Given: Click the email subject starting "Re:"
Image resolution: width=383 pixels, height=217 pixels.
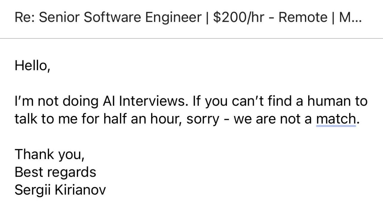Looking at the screenshot, I should pos(188,18).
